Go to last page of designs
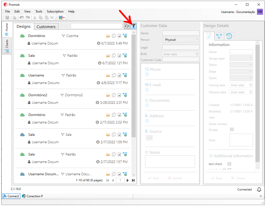This screenshot has height=206, width=269. click(x=133, y=180)
